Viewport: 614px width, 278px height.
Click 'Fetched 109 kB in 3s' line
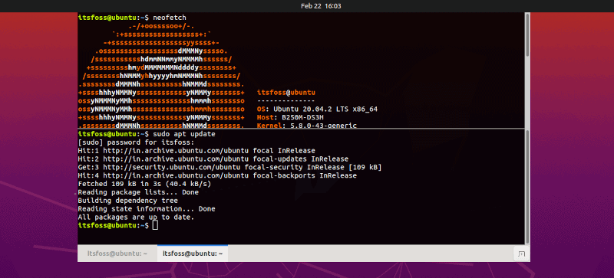click(144, 184)
